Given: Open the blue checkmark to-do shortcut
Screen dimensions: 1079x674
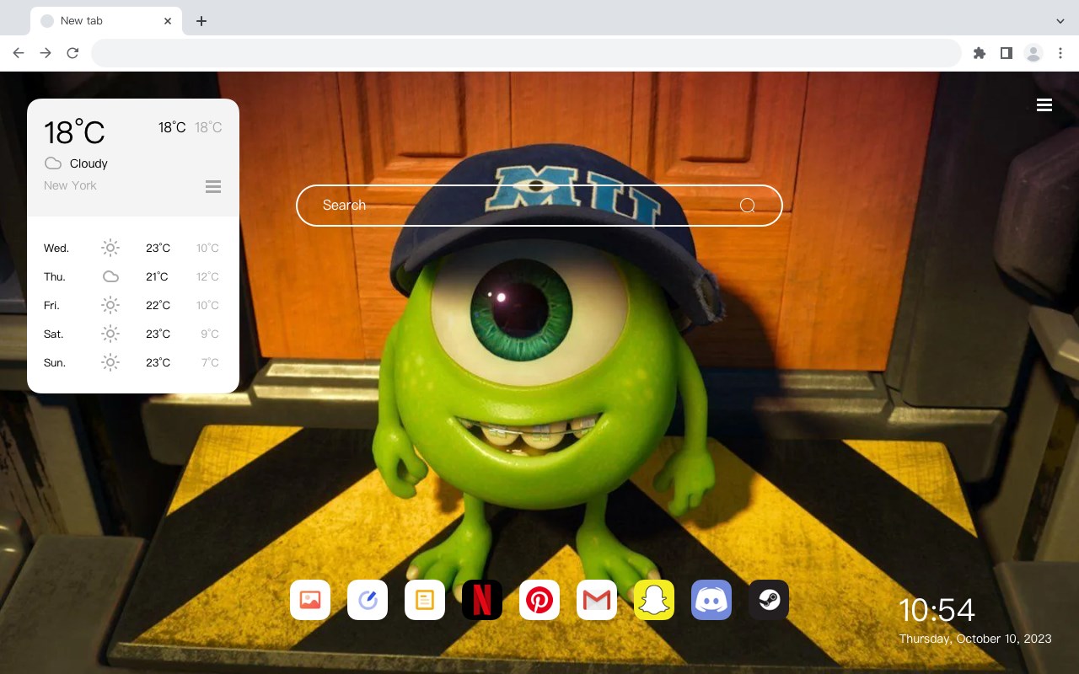Looking at the screenshot, I should coord(368,600).
